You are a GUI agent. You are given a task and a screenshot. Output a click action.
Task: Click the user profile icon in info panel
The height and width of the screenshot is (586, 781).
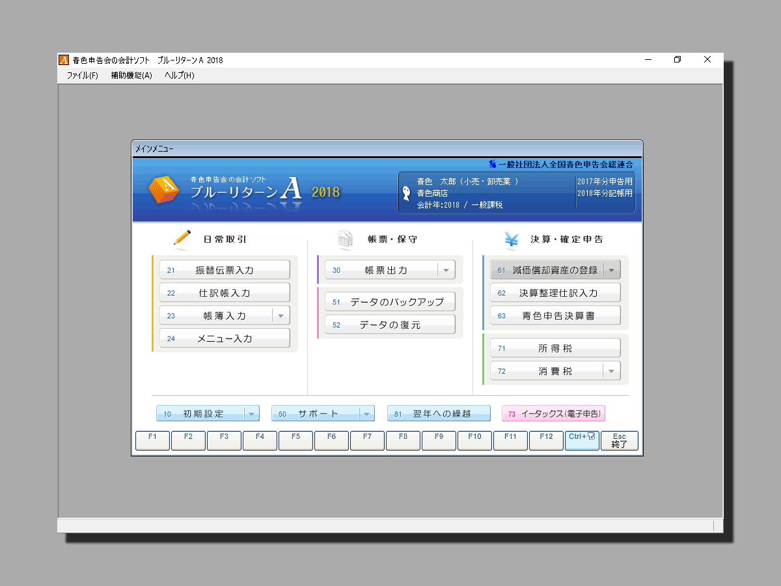(407, 193)
